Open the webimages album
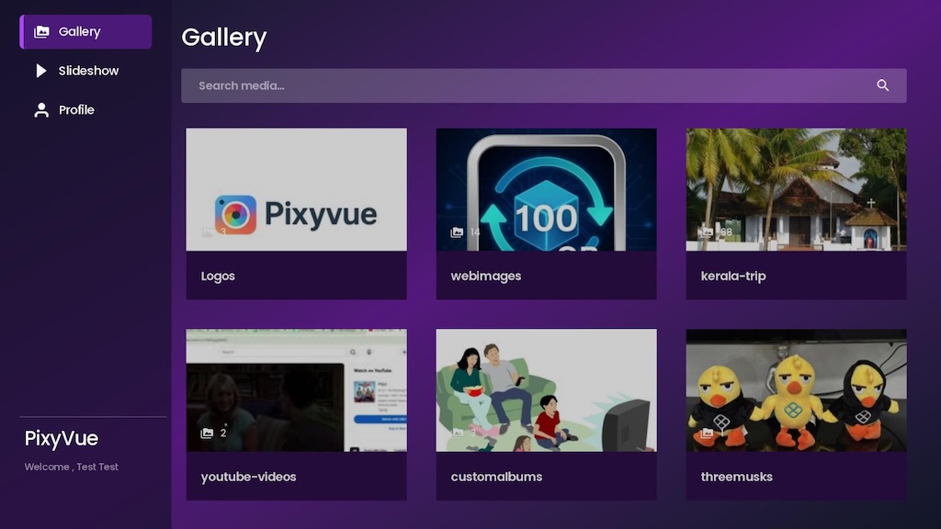The width and height of the screenshot is (941, 529). 546,211
